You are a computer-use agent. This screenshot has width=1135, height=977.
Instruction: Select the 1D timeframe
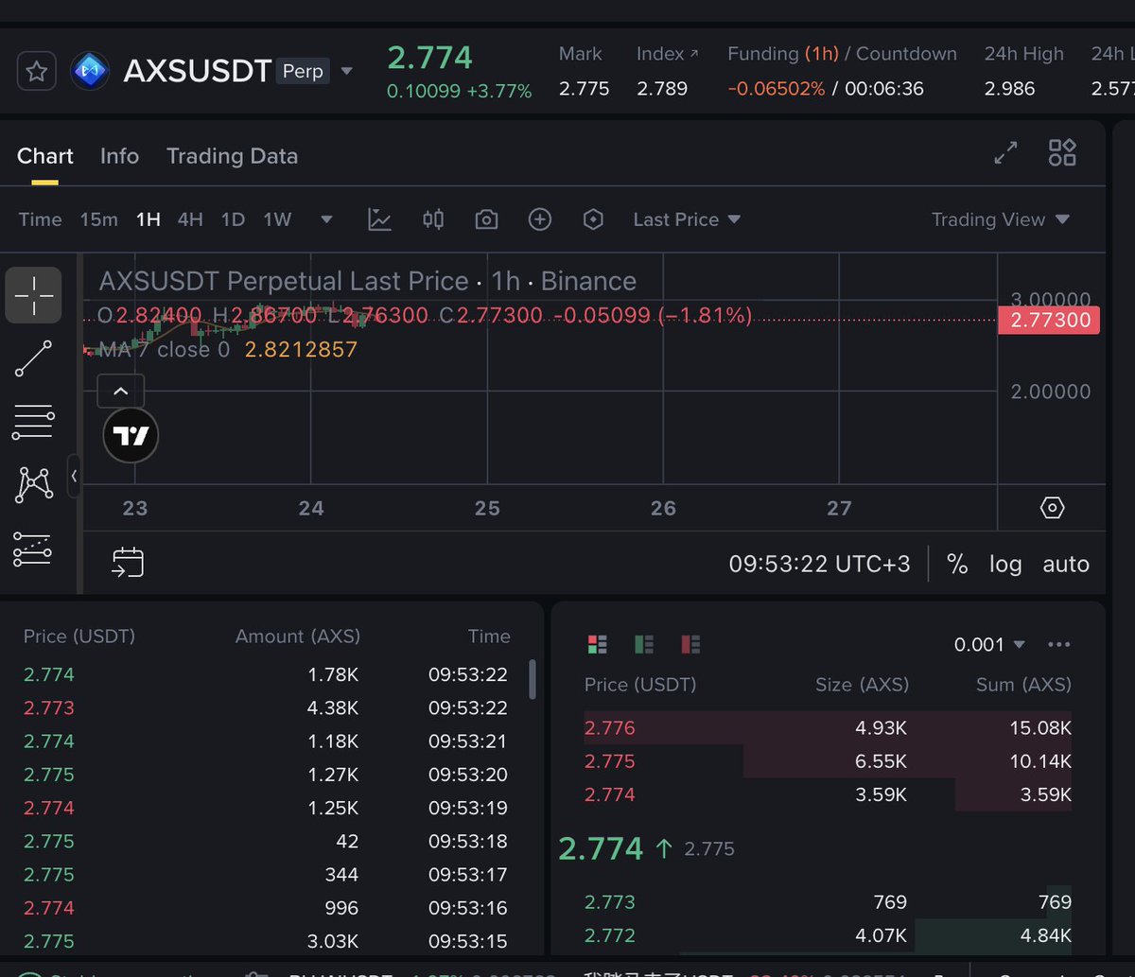tap(233, 219)
